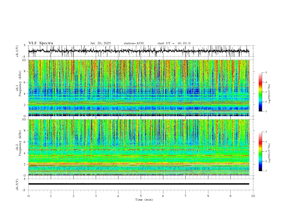The image size is (285, 220).
Task: Click the 'start UT = 16:10:0' text
Action: coord(174,43)
